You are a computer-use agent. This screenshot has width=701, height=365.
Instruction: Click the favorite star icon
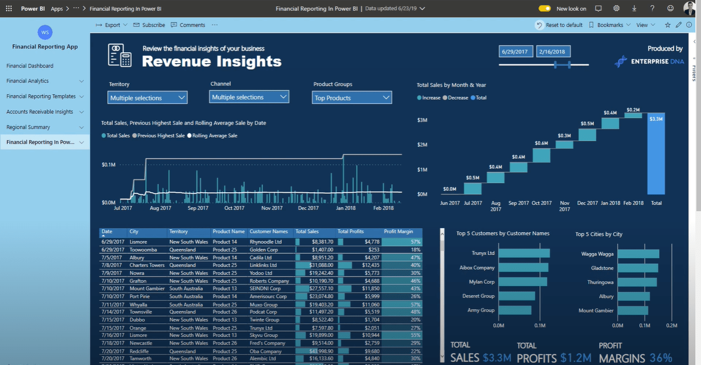point(668,25)
